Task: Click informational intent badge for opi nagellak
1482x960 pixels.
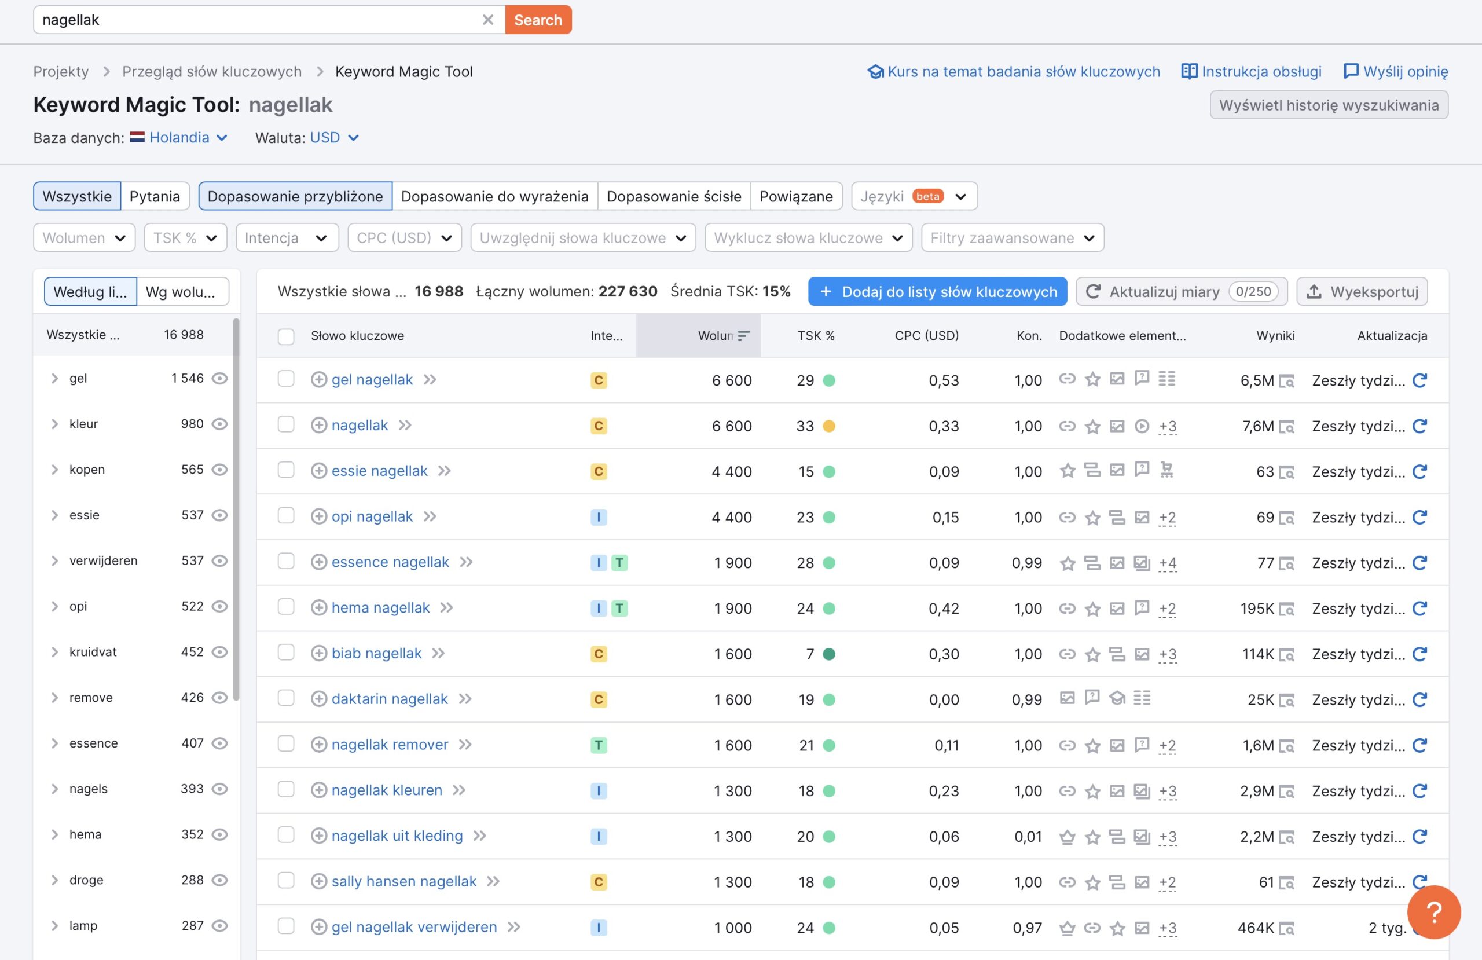Action: tap(599, 517)
